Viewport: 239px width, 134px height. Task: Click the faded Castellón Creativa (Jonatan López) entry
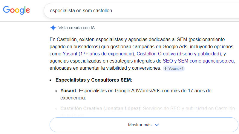pos(101,109)
